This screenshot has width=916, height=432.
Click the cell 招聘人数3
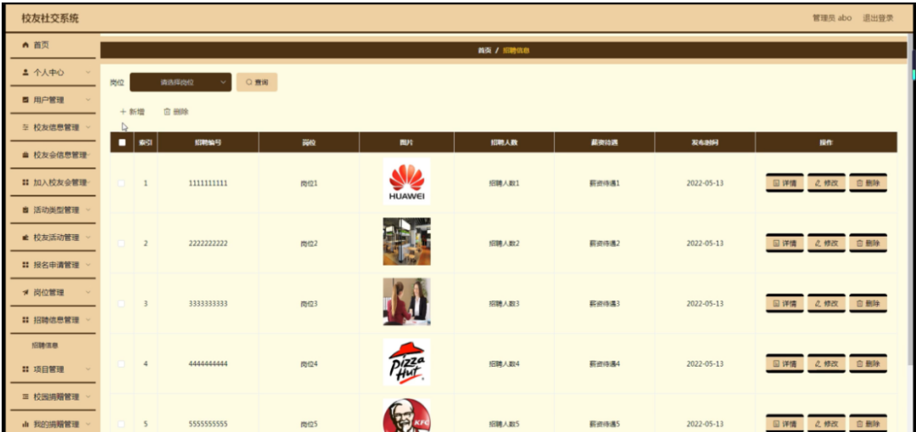coord(504,303)
